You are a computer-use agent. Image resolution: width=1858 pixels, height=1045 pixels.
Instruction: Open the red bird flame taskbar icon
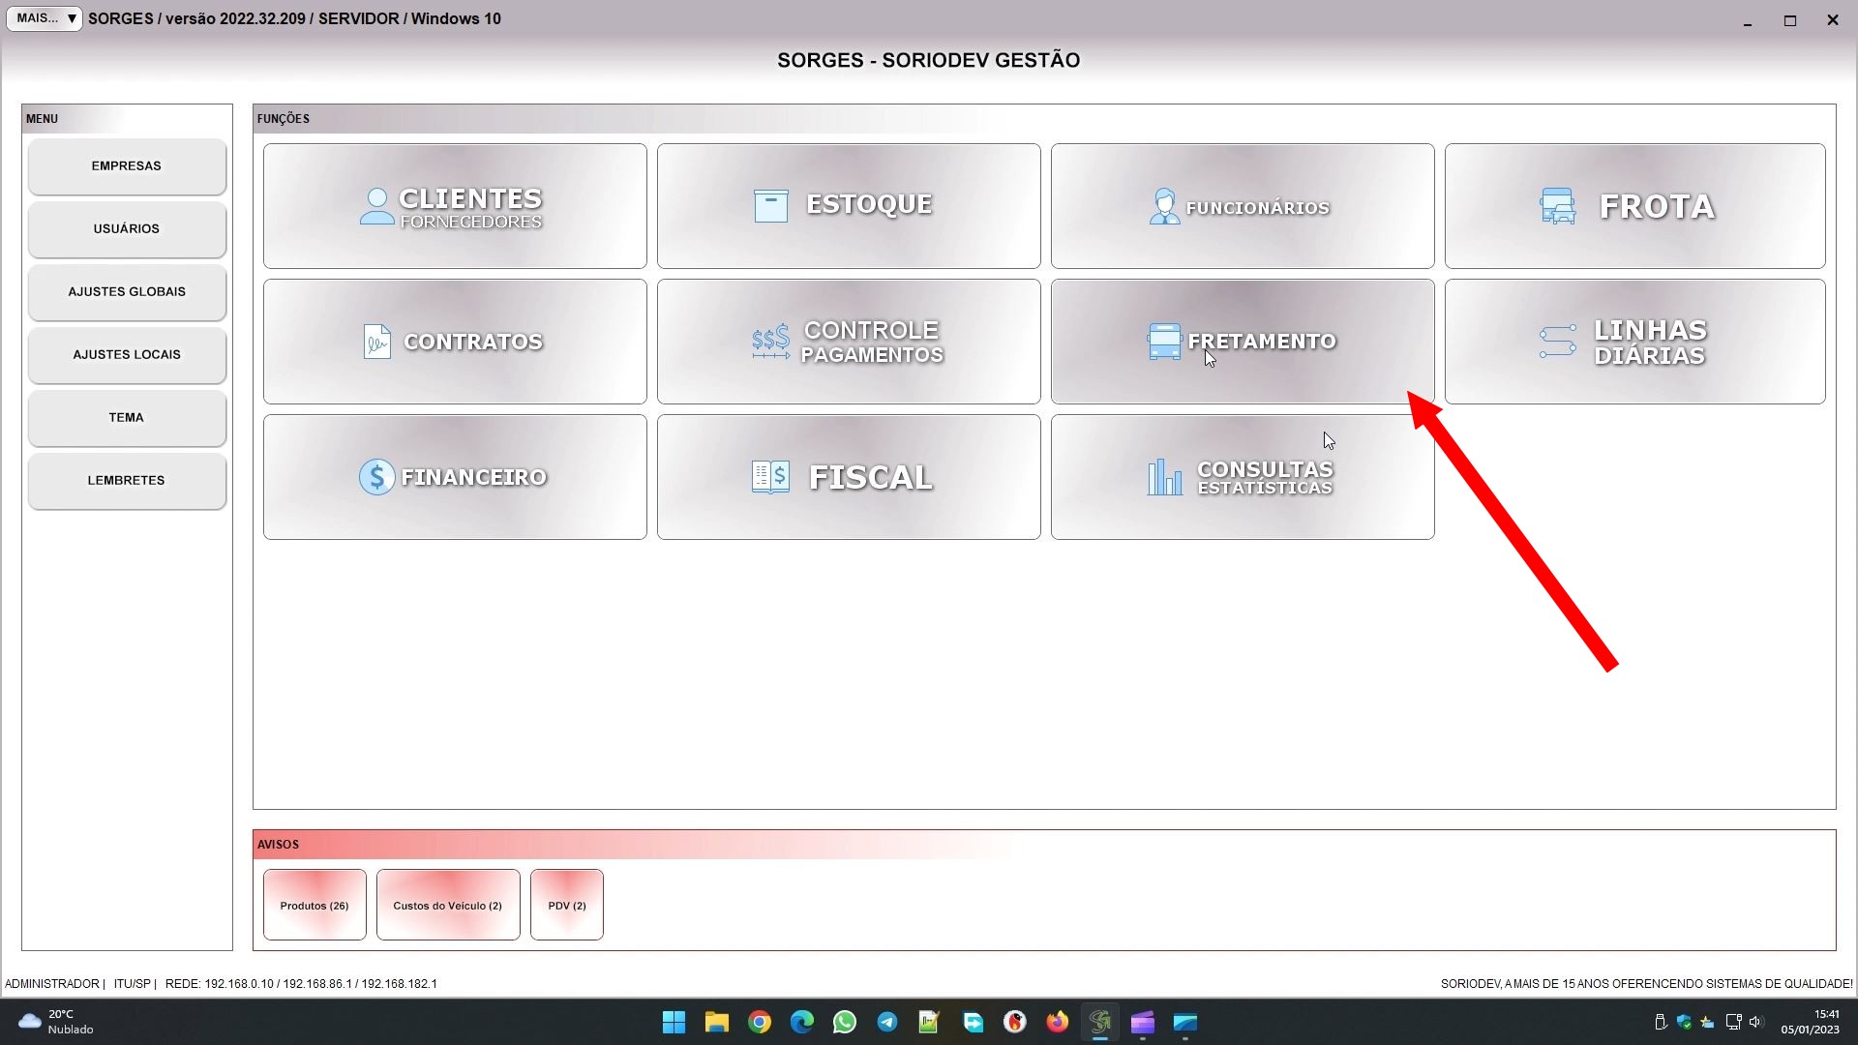(1015, 1022)
